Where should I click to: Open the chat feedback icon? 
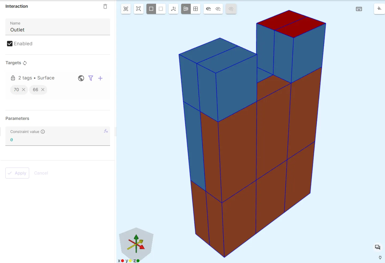pos(377,247)
